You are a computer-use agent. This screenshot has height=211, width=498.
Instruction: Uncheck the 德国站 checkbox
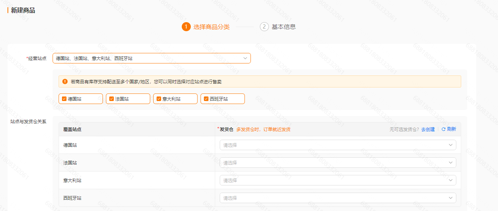coord(64,99)
